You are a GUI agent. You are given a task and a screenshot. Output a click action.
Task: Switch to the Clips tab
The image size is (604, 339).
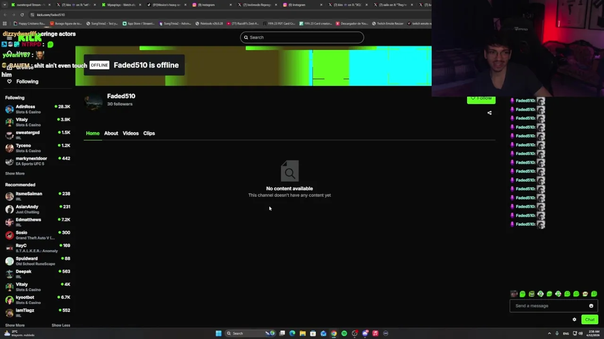tap(149, 133)
